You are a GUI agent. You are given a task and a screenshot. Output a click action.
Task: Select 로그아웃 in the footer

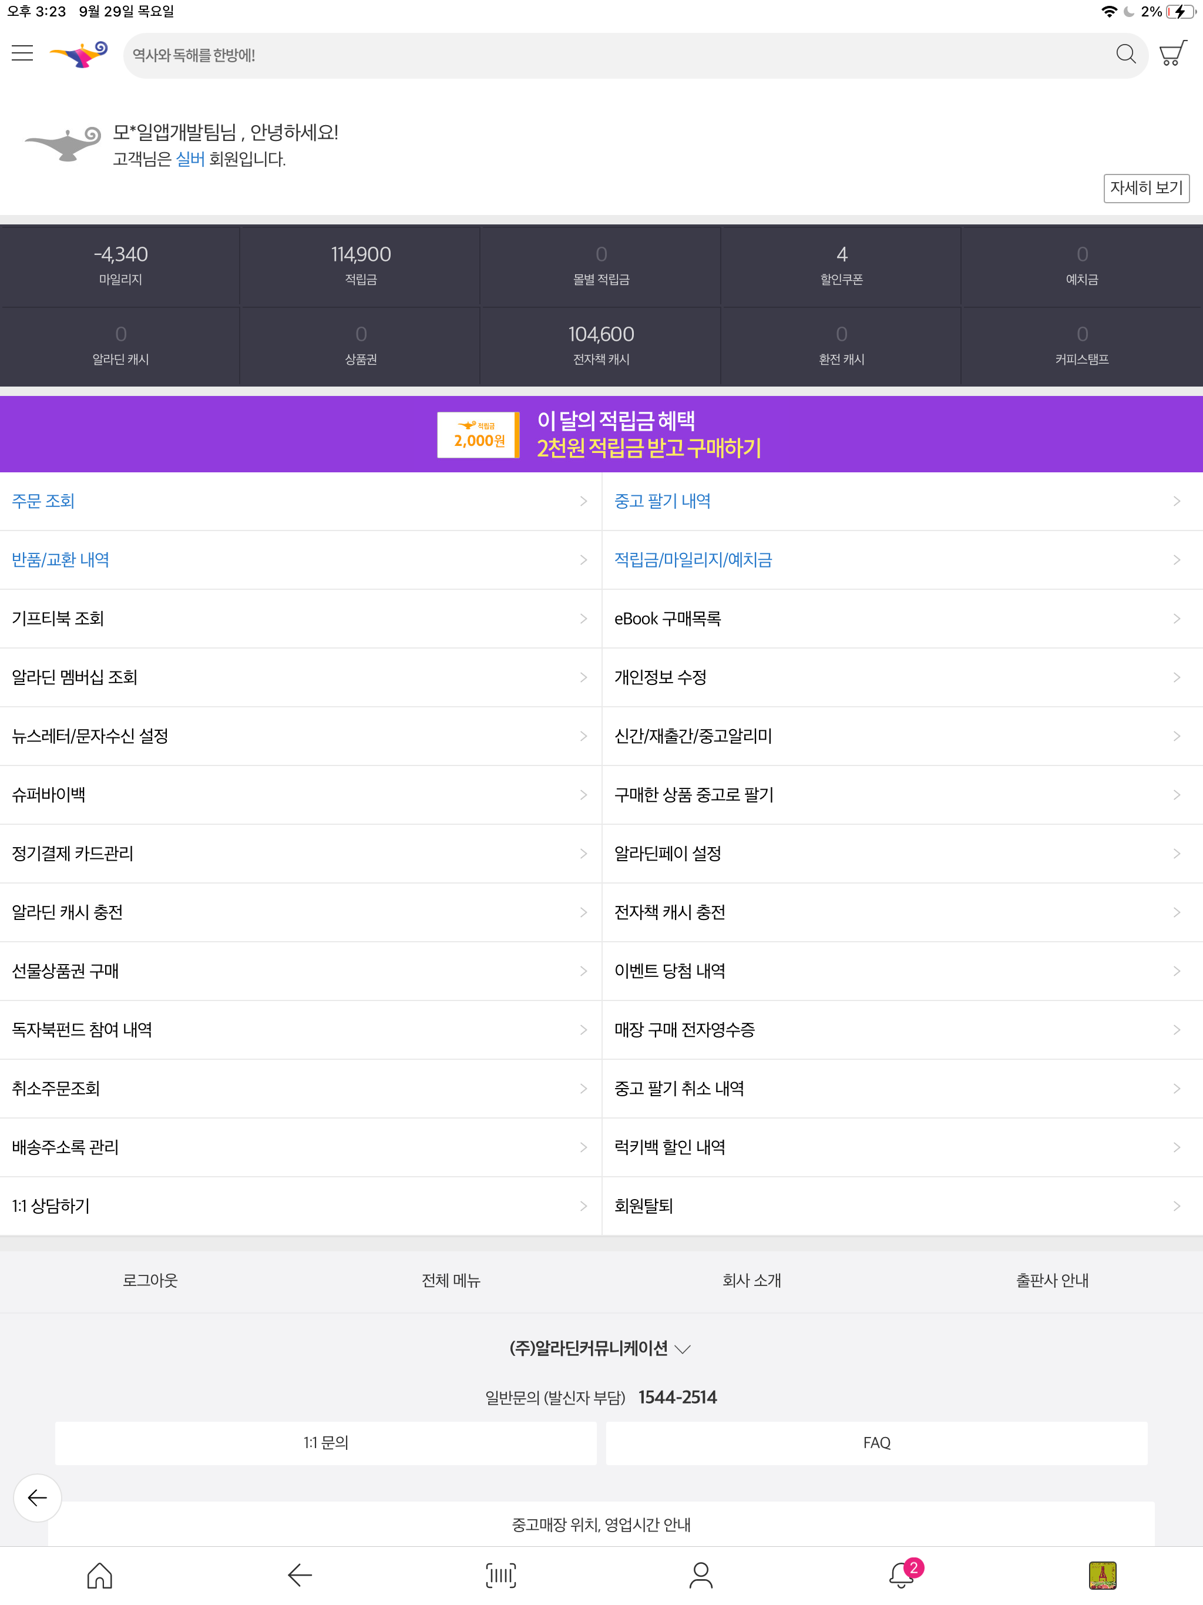pos(149,1281)
